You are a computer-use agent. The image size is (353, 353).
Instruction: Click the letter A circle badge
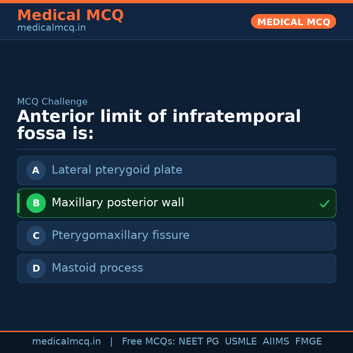pyautogui.click(x=36, y=170)
